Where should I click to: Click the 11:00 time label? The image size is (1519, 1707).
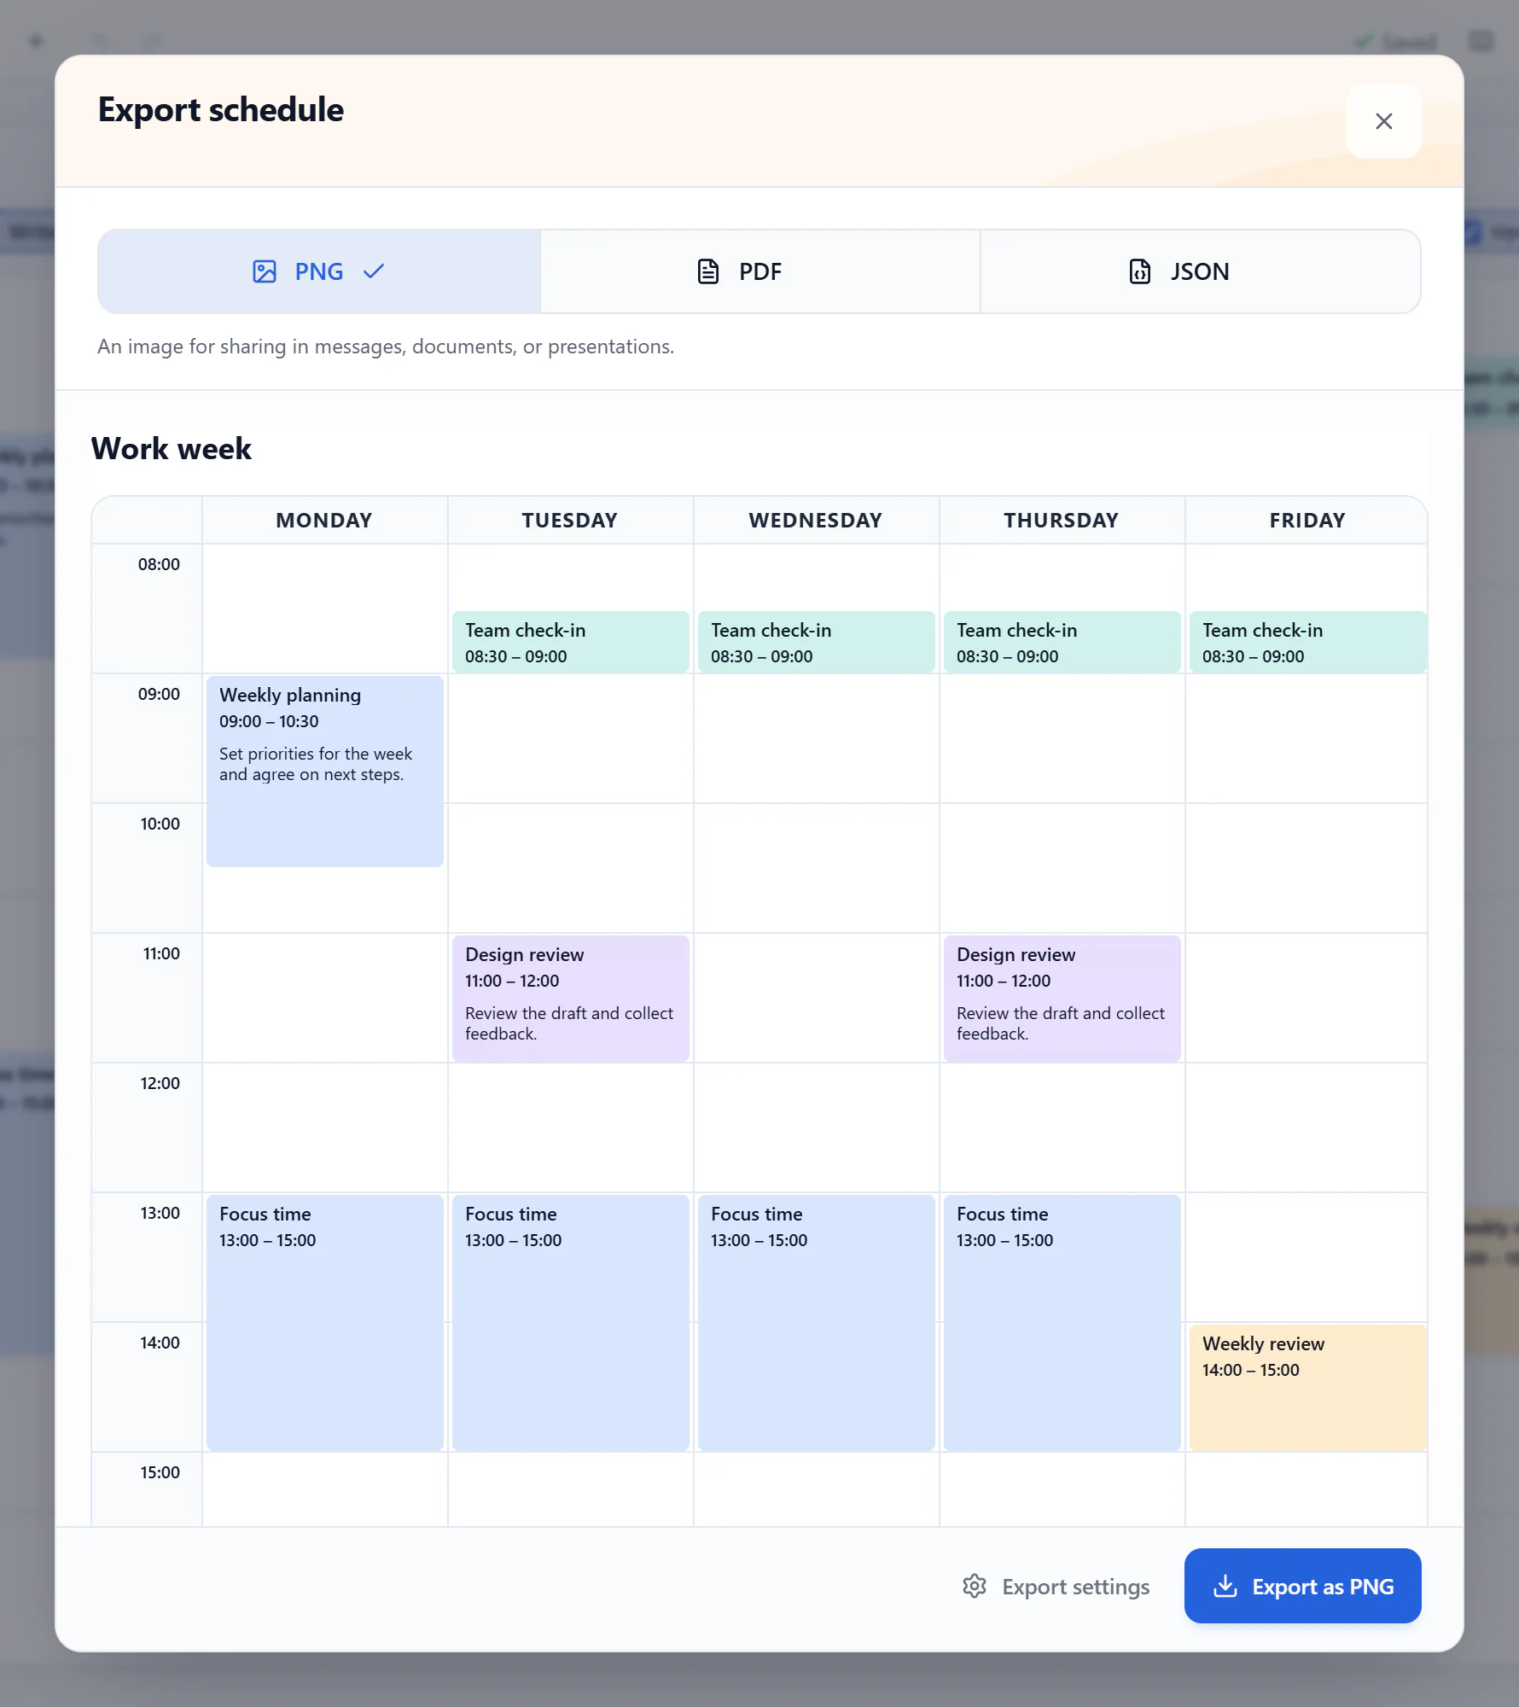click(x=161, y=953)
